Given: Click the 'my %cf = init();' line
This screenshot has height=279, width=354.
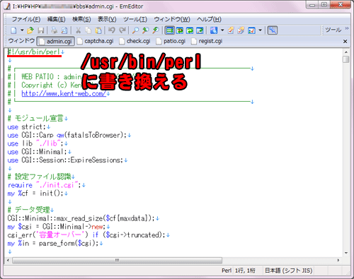Looking at the screenshot, I should (x=35, y=194).
